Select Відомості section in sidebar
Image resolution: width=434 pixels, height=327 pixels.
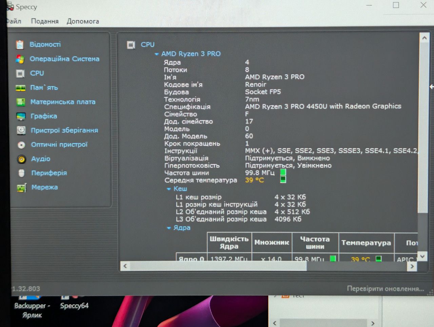pos(45,44)
